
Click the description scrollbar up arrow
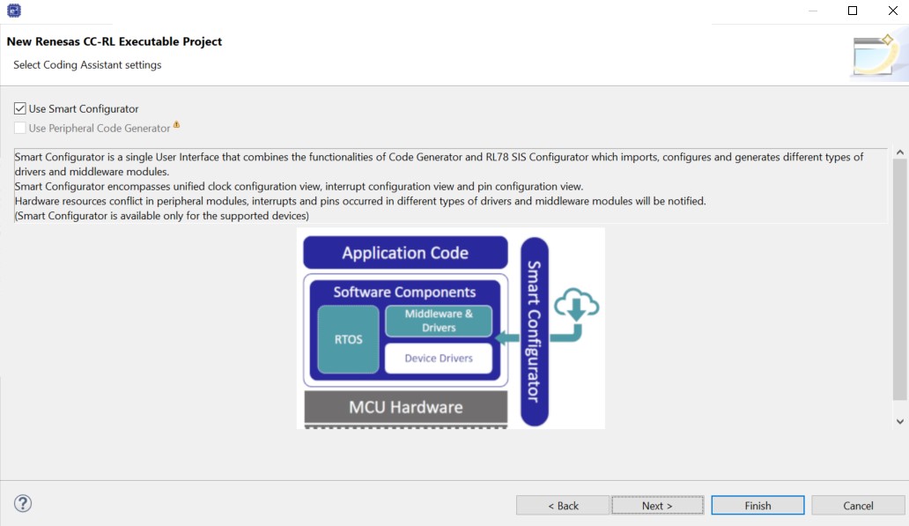click(x=899, y=152)
